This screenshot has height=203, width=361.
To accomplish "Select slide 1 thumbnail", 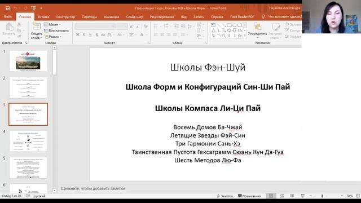I will pos(28,61).
